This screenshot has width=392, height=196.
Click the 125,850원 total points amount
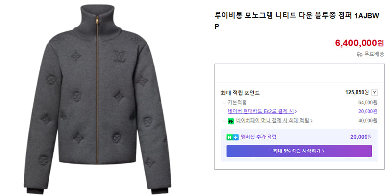point(357,92)
